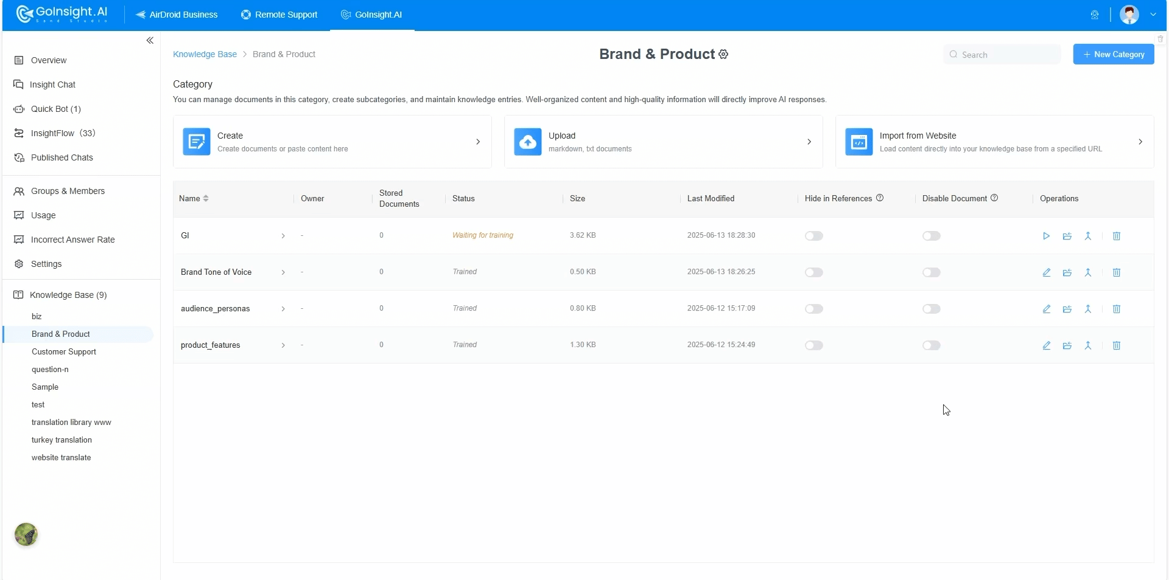Click the Search input field
The height and width of the screenshot is (580, 1169).
[1002, 54]
